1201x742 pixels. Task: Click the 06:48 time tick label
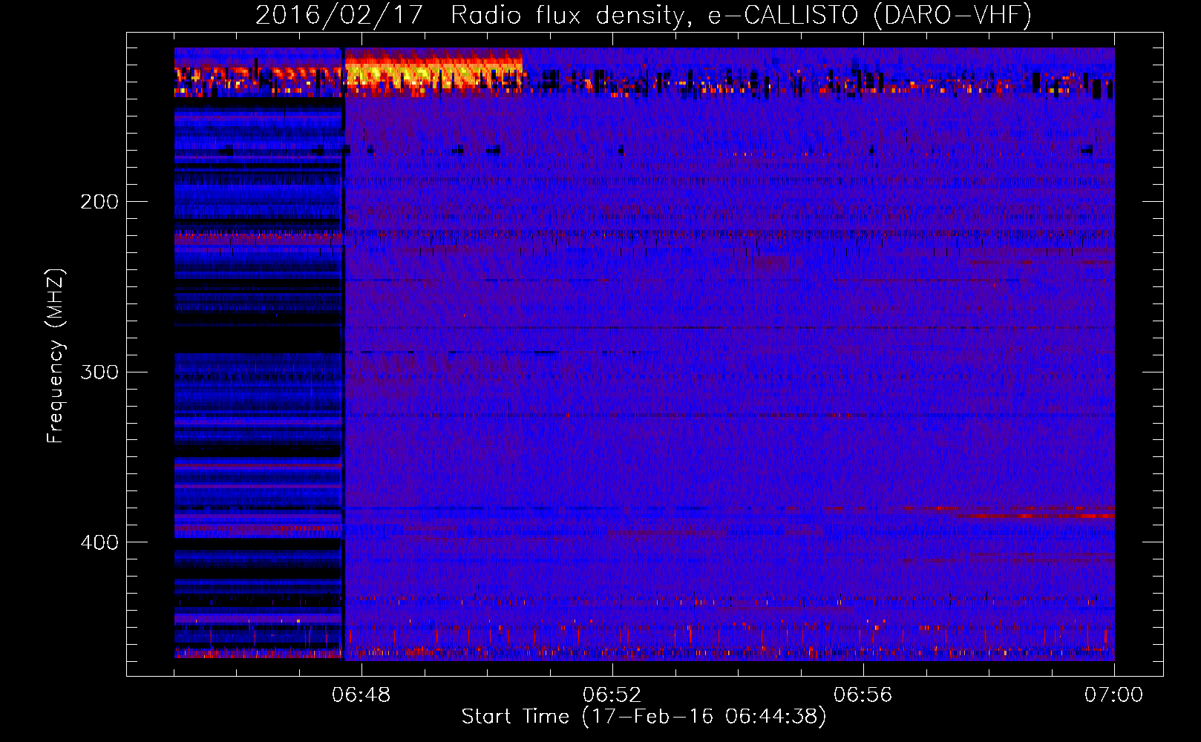pos(361,695)
